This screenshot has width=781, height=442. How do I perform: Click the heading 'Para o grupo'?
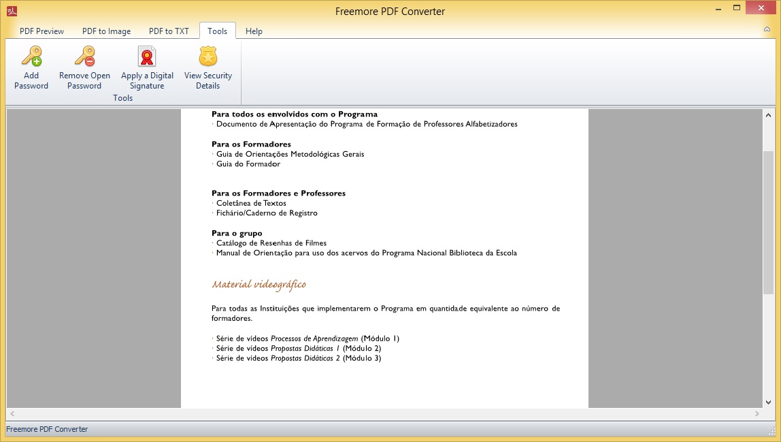pos(237,233)
